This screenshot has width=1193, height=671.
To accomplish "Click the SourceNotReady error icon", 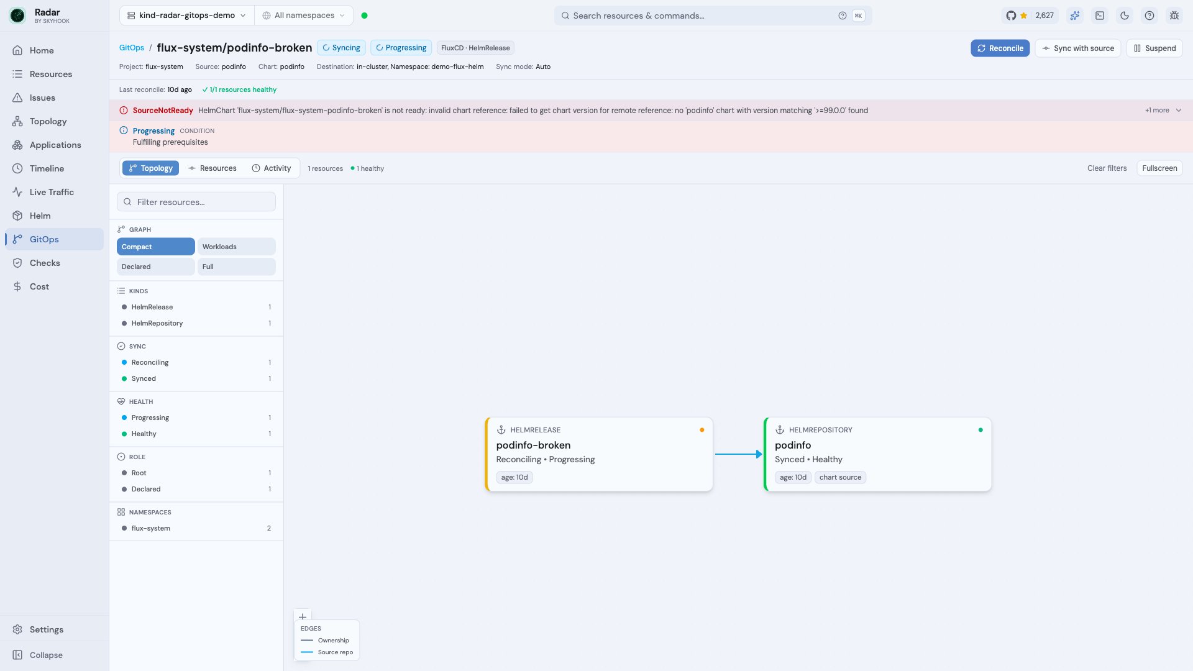I will (x=124, y=111).
